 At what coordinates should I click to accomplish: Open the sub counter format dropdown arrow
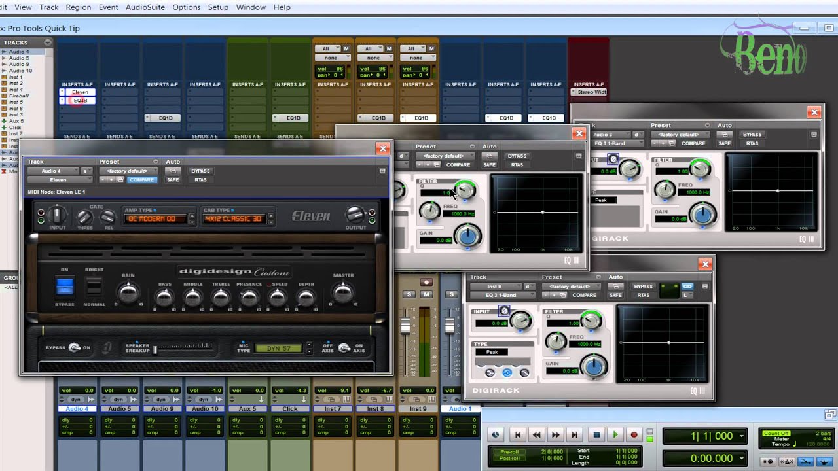click(742, 459)
